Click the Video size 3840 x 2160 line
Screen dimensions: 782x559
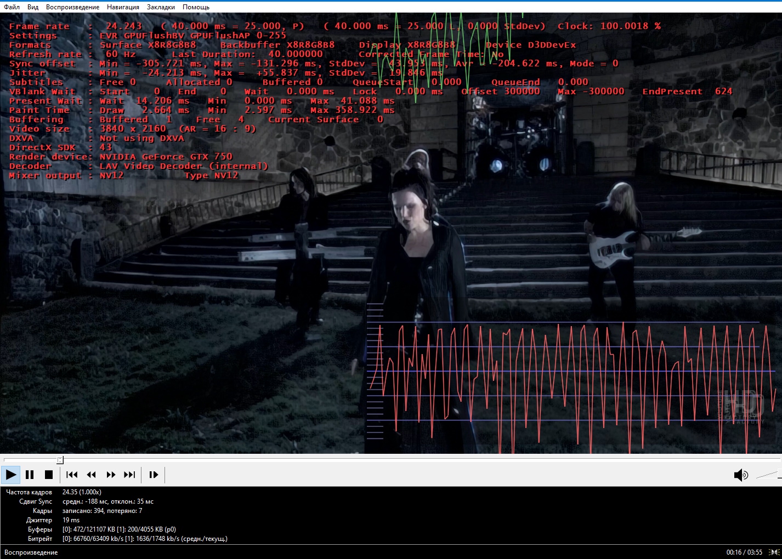(x=133, y=129)
